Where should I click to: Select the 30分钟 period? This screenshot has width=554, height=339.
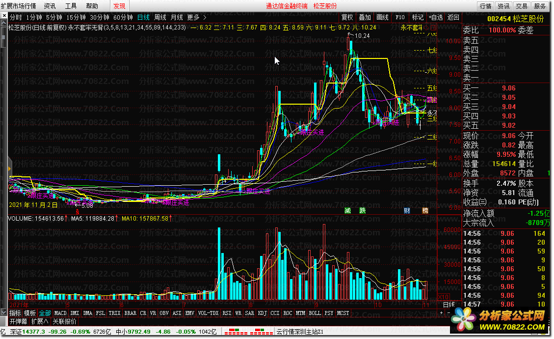tap(100, 17)
